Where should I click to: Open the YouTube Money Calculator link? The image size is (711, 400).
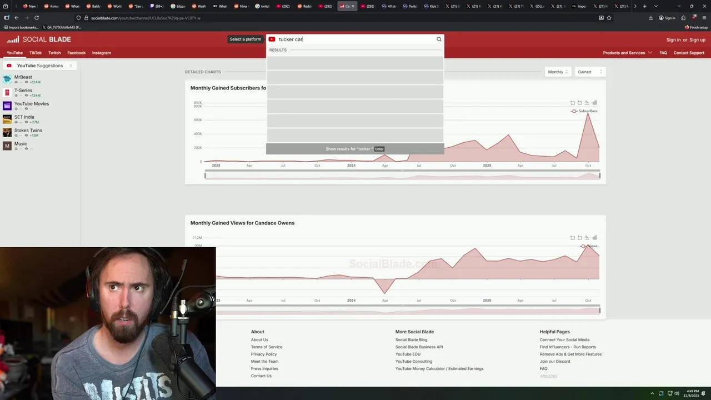[x=439, y=369]
